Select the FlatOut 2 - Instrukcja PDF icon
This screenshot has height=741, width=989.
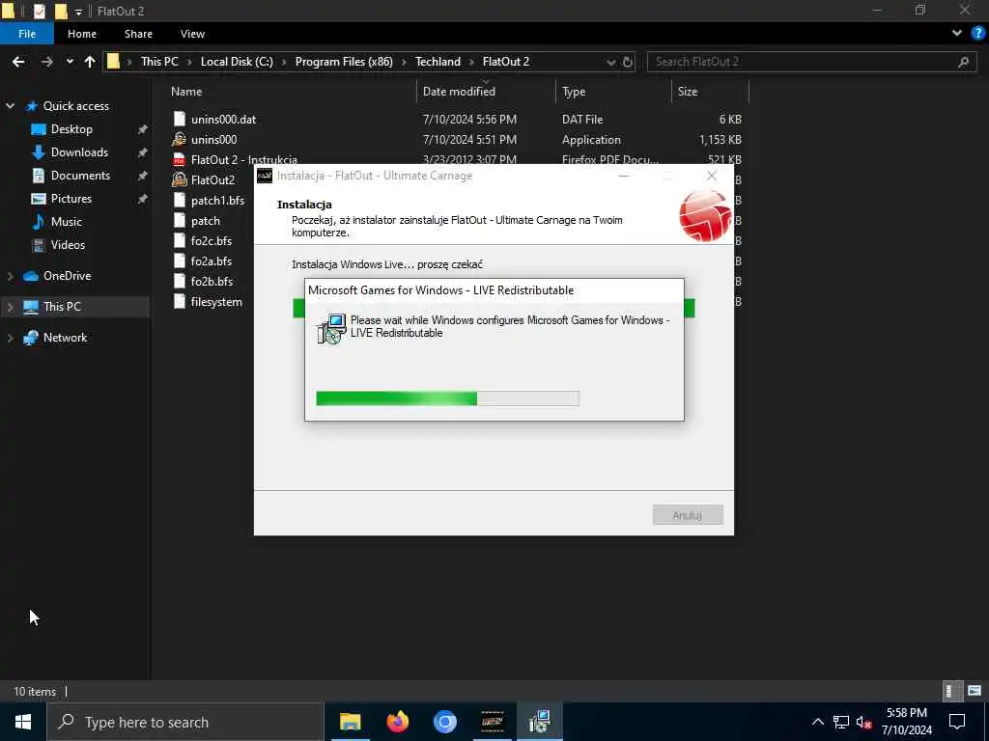pos(179,159)
